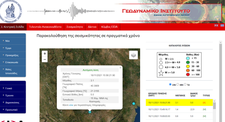The height and width of the screenshot is (122, 225).
Task: Close the earthquake info popup
Action: pos(120,68)
